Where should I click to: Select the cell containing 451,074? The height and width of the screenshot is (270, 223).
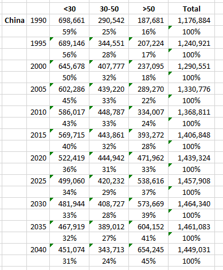tap(69, 249)
